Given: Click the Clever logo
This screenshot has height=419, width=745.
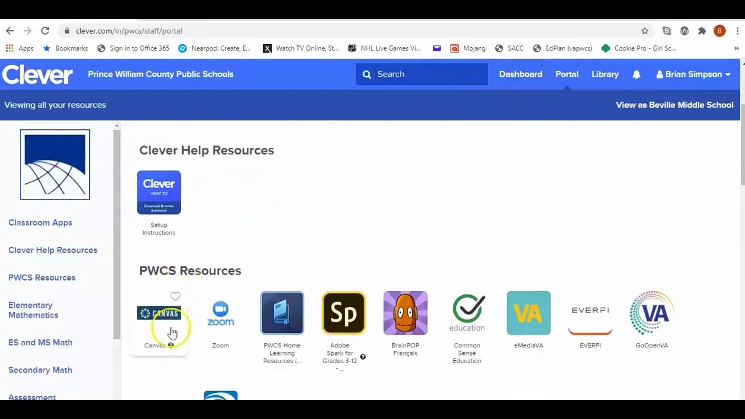Looking at the screenshot, I should (x=37, y=74).
